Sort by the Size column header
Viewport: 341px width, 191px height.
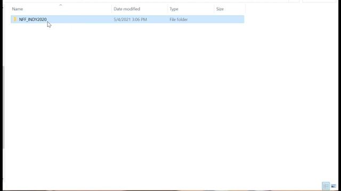(x=220, y=9)
